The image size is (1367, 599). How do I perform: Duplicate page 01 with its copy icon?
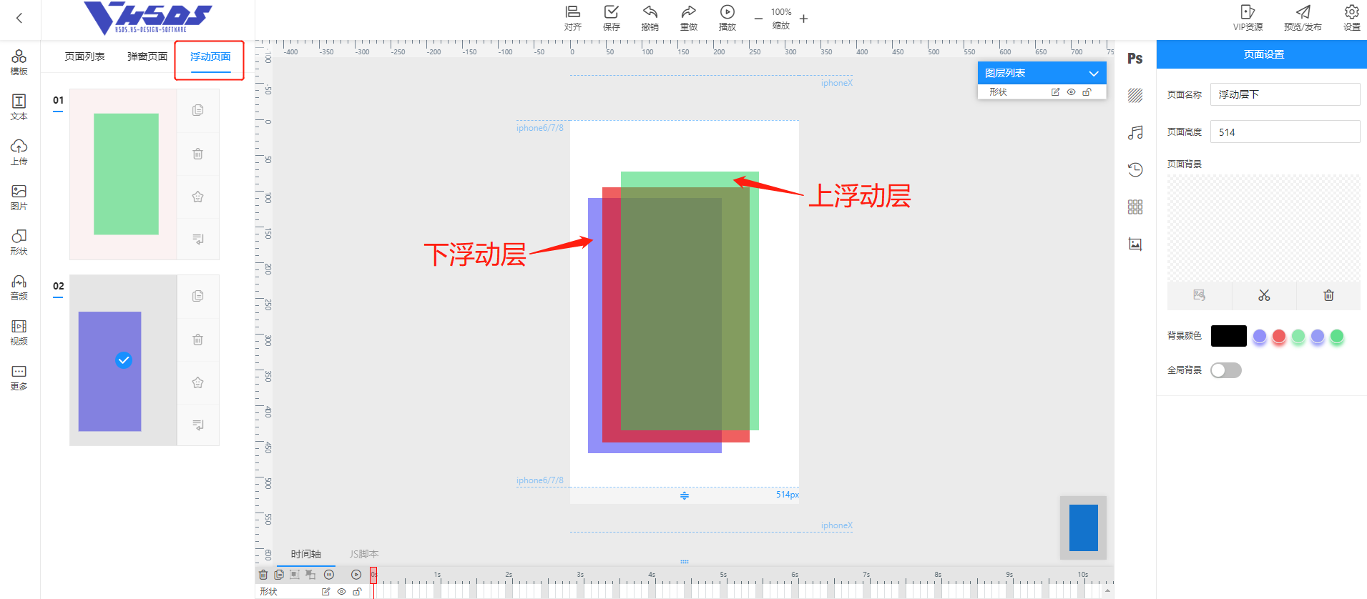click(x=198, y=110)
